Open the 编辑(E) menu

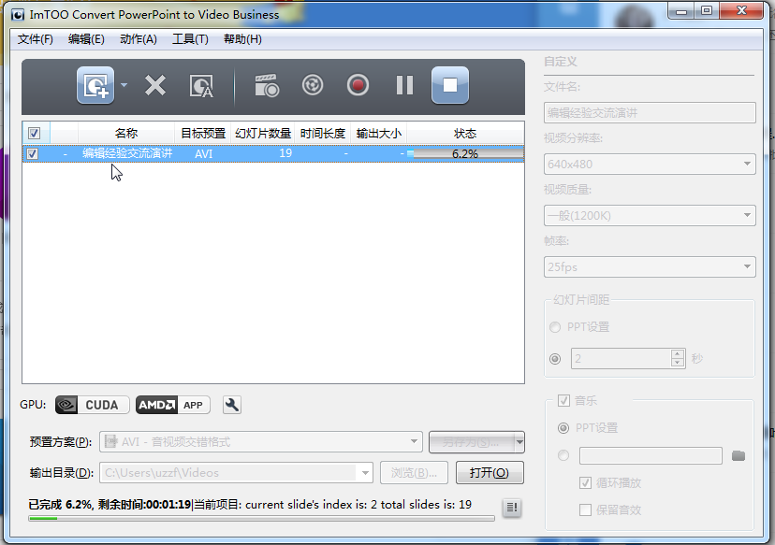click(86, 39)
